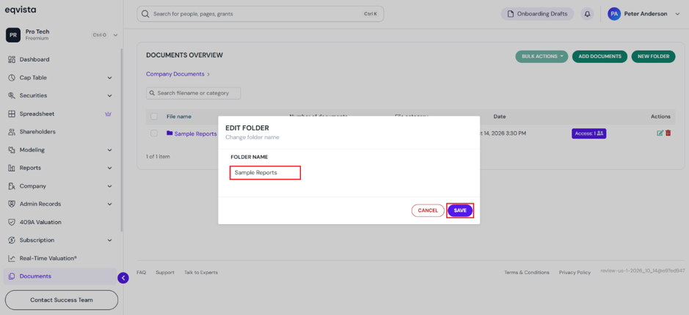Click the eqvista logo

[x=21, y=10]
